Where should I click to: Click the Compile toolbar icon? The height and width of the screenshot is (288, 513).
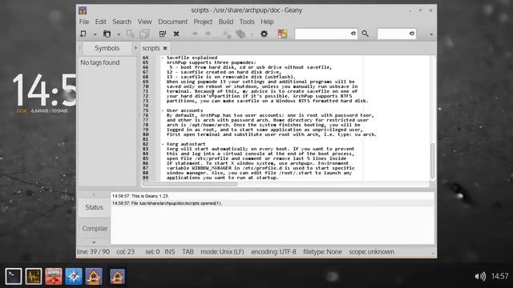click(227, 34)
